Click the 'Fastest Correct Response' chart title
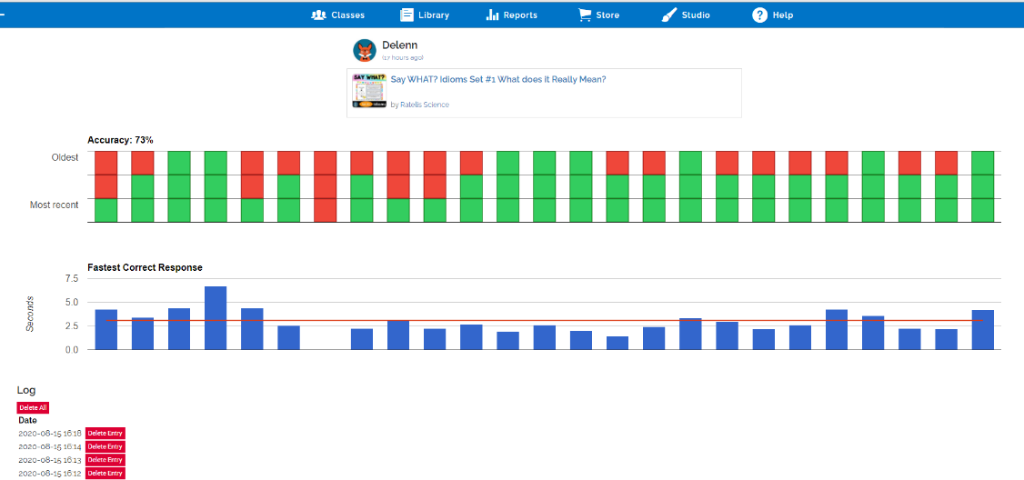This screenshot has height=480, width=1024. point(145,268)
